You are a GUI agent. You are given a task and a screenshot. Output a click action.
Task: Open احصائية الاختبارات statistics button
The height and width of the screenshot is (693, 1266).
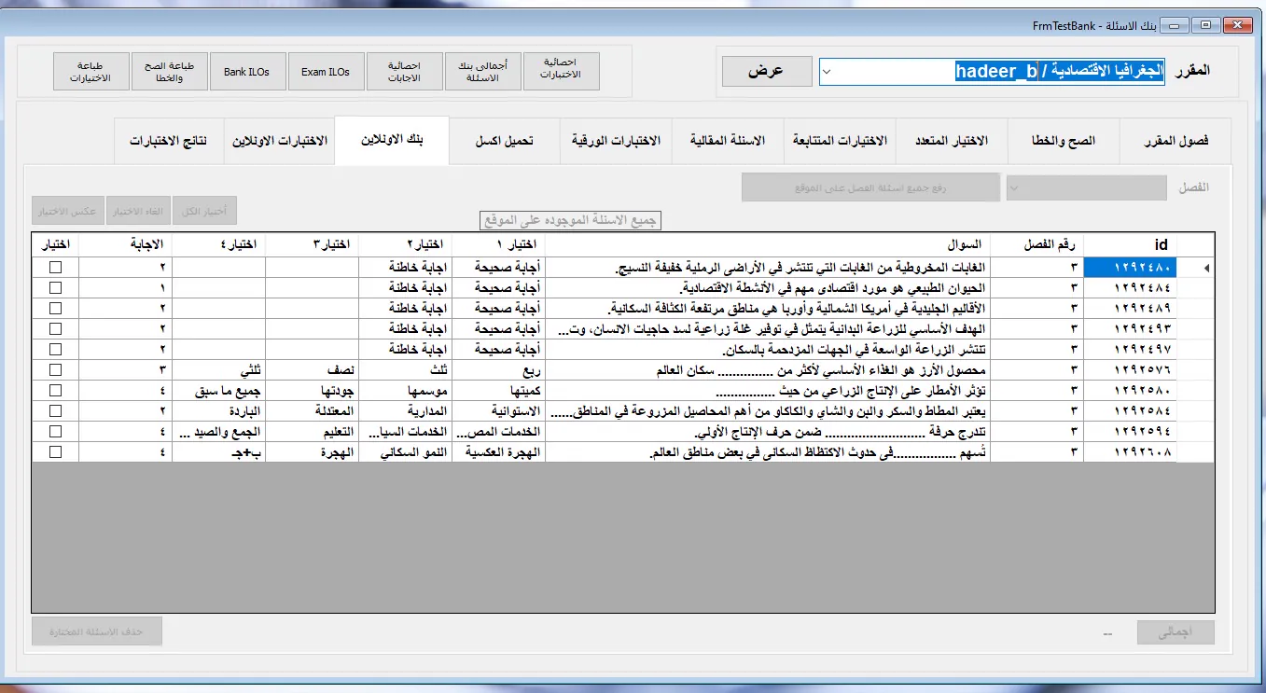click(561, 71)
